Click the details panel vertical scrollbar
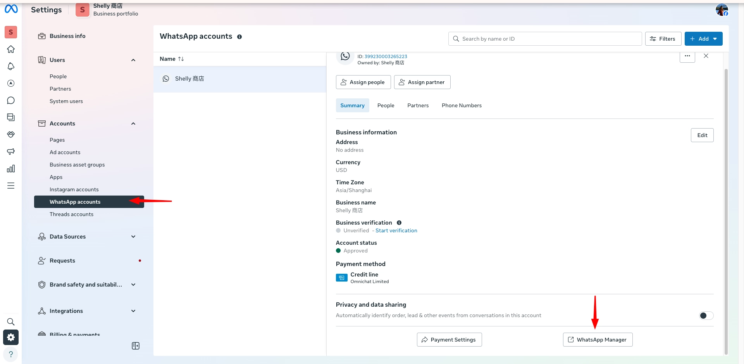The width and height of the screenshot is (744, 364). click(x=726, y=209)
